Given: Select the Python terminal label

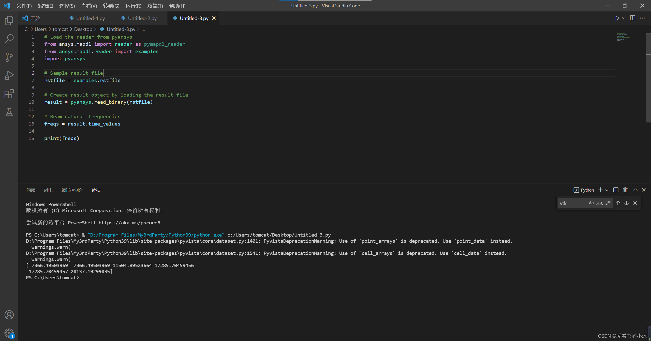Looking at the screenshot, I should tap(584, 190).
